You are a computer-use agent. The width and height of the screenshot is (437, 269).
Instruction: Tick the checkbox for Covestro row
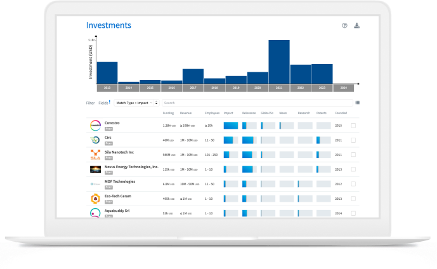click(353, 126)
